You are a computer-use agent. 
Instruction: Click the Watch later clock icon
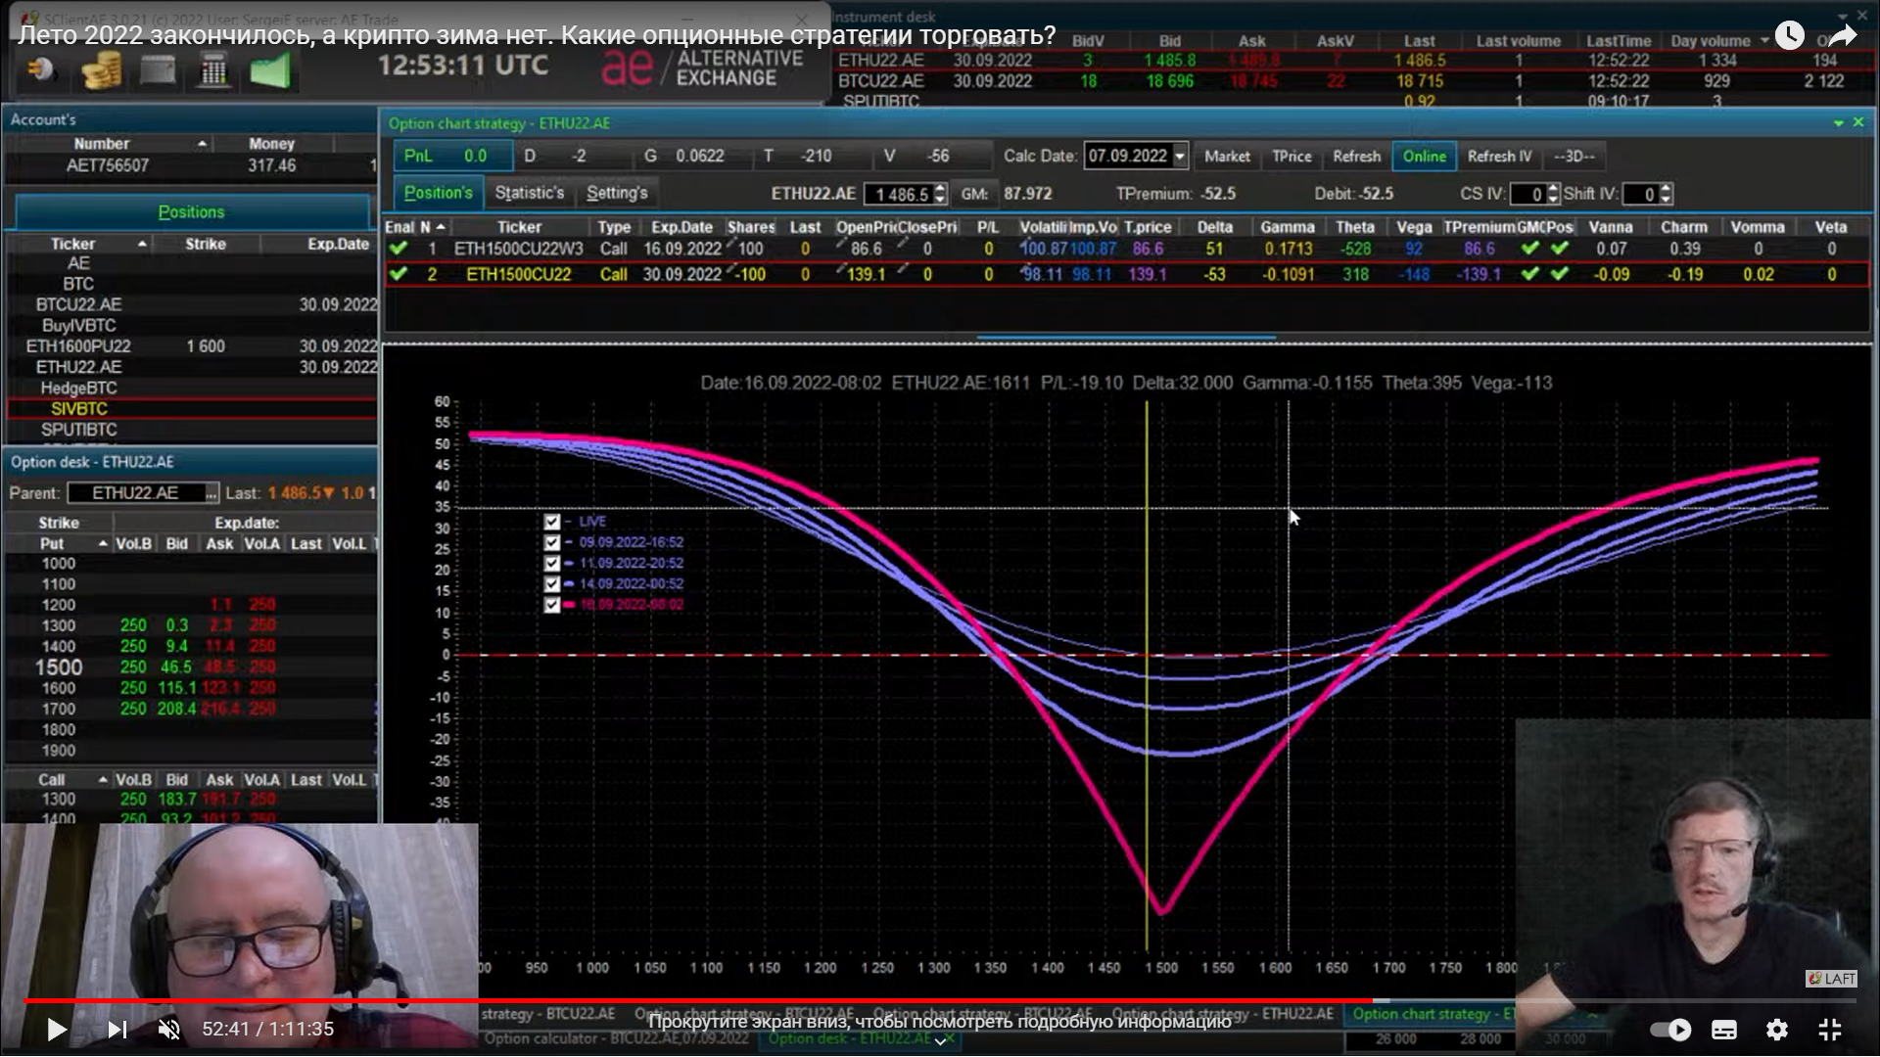pos(1789,36)
